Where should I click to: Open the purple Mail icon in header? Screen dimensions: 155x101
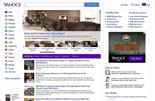(x=144, y=4)
